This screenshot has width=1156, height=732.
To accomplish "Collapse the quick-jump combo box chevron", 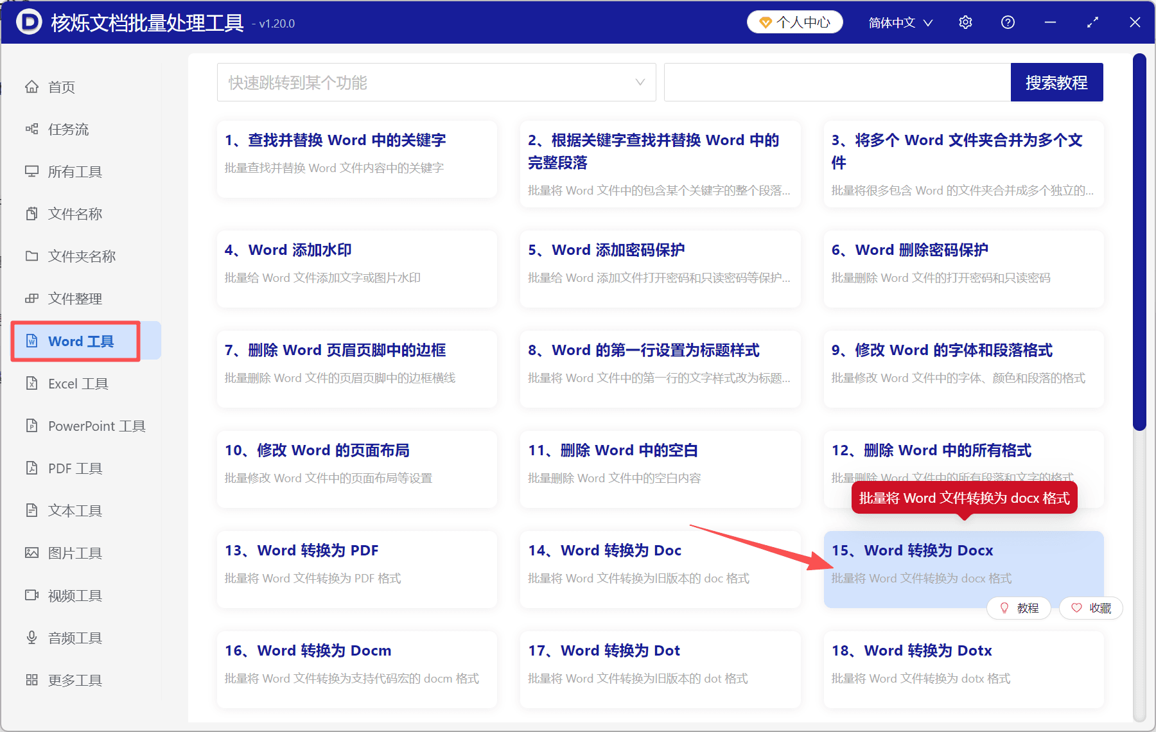I will pos(640,82).
